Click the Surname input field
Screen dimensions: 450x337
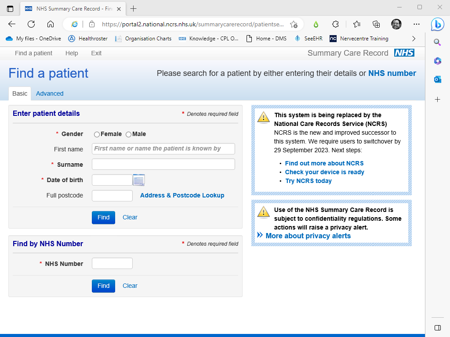(163, 164)
